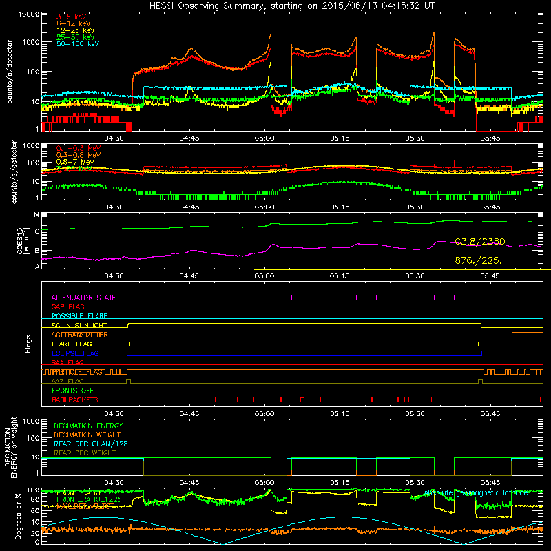Click the SAA_FLAG label
Screen dimensions: 551x551
coord(67,363)
